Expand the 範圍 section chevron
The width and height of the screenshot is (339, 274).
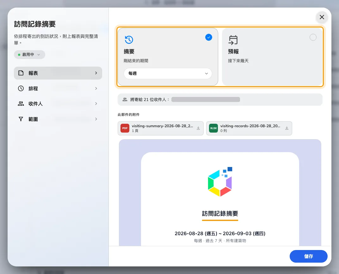pos(96,119)
